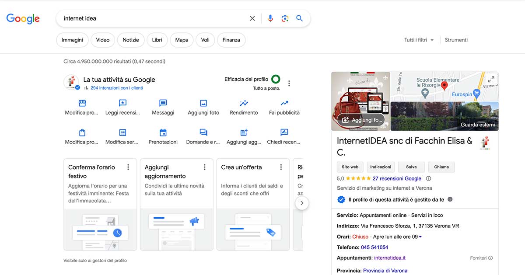Open Google Lens image search icon
Image resolution: width=525 pixels, height=275 pixels.
(285, 18)
